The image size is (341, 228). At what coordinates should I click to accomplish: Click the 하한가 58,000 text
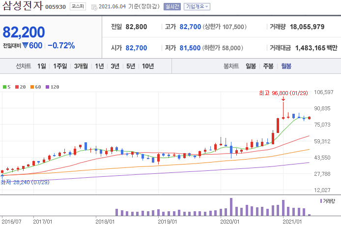(223, 48)
